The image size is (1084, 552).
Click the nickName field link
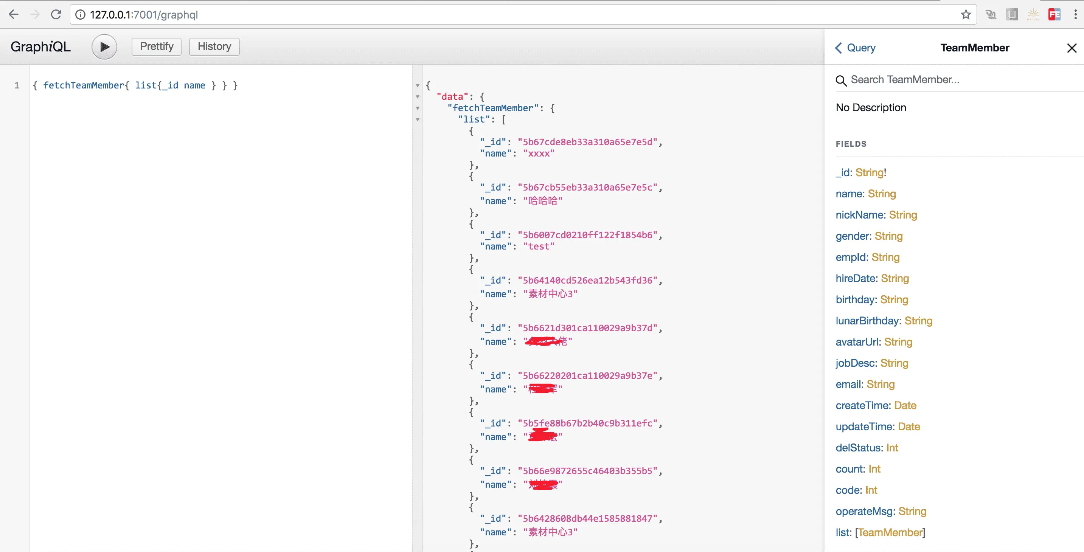coord(860,215)
